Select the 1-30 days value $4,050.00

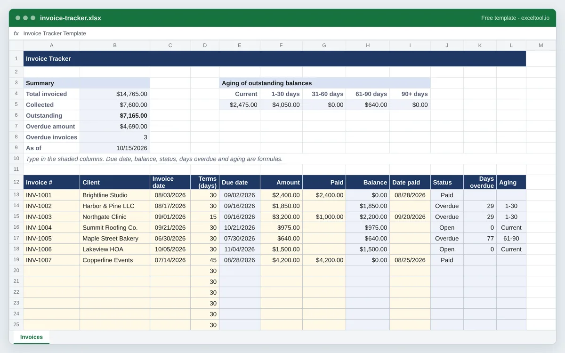click(281, 104)
